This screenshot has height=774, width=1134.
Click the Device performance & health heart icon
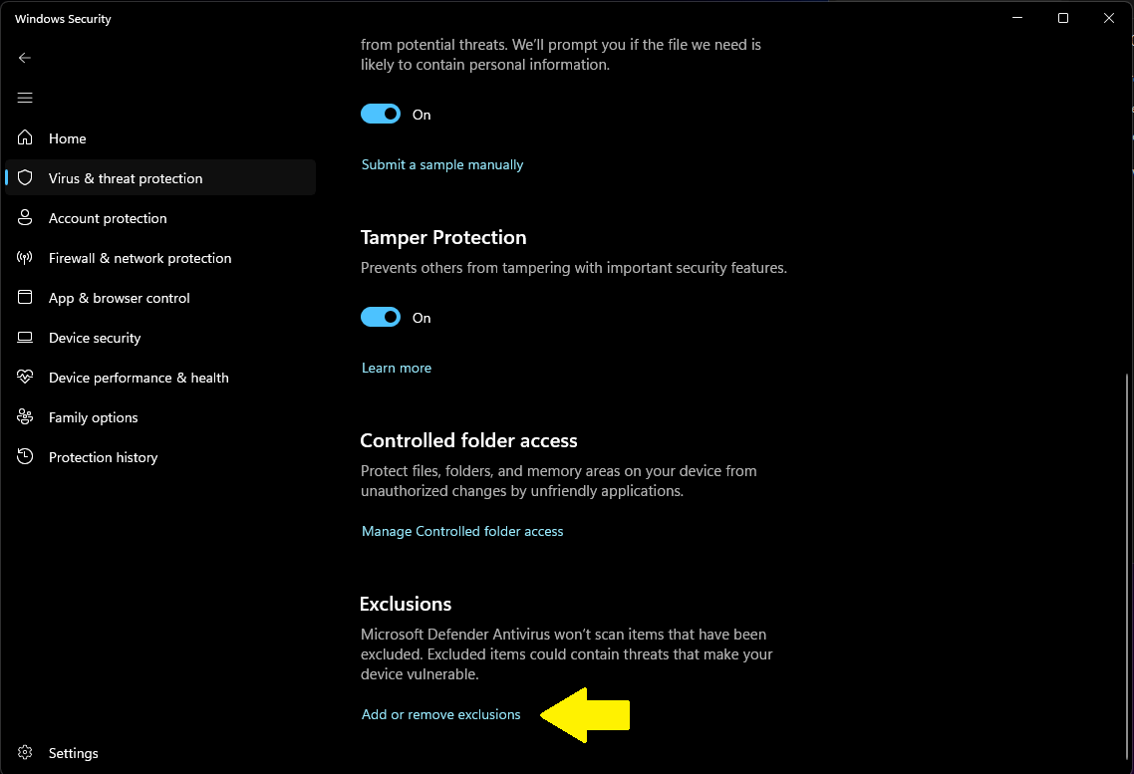click(x=26, y=378)
